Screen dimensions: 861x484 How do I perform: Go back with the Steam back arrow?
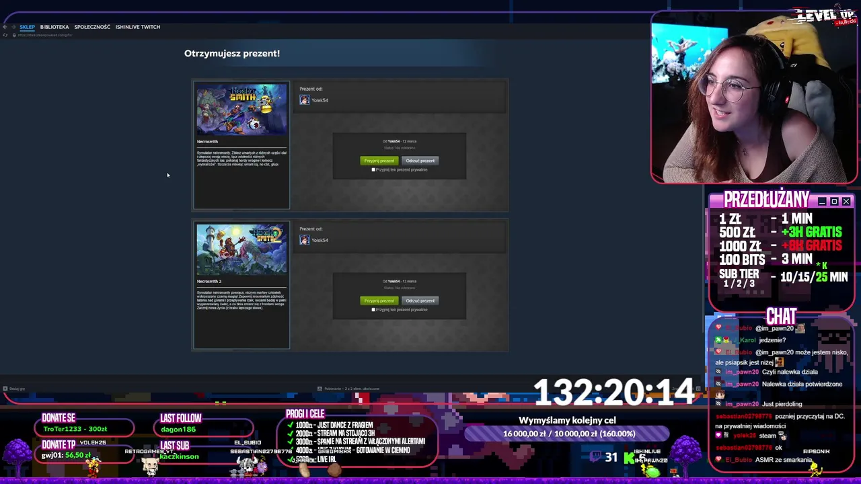point(5,27)
